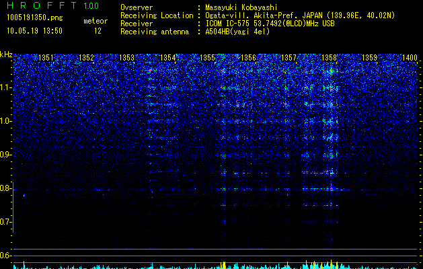Click the 1352 time marker
This screenshot has width=423, height=269.
click(x=86, y=58)
